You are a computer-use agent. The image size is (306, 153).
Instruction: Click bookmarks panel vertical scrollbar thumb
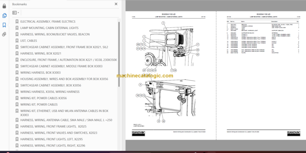(119, 54)
